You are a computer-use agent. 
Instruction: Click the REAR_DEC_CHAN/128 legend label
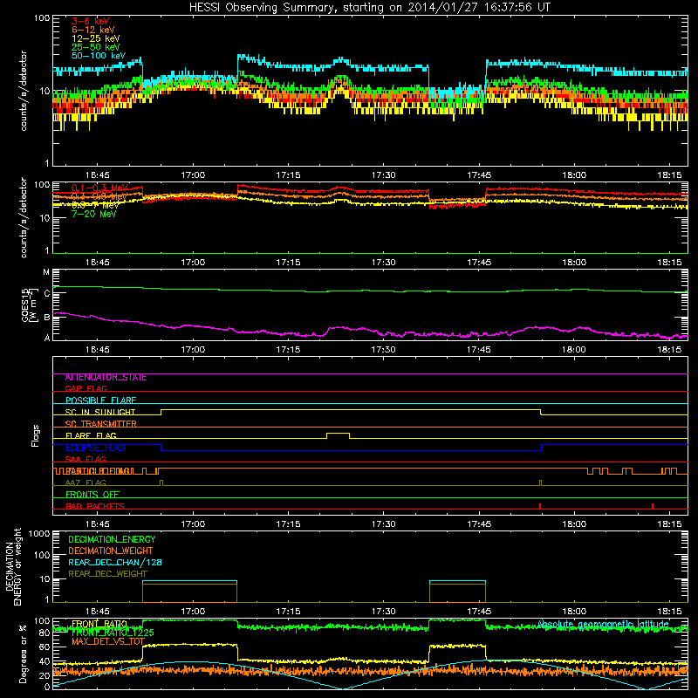(x=115, y=563)
